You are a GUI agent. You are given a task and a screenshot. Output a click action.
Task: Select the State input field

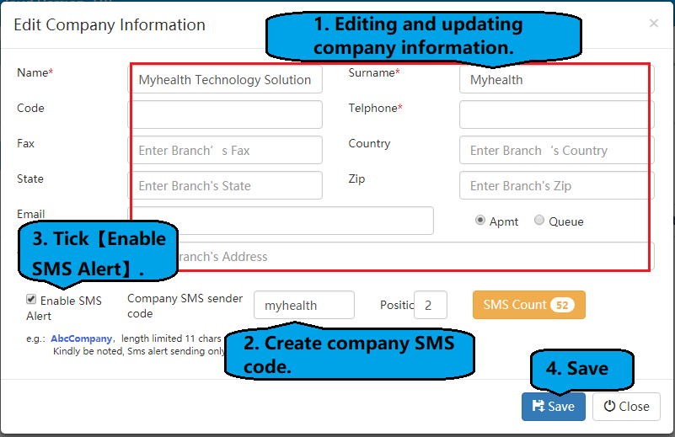tap(224, 185)
